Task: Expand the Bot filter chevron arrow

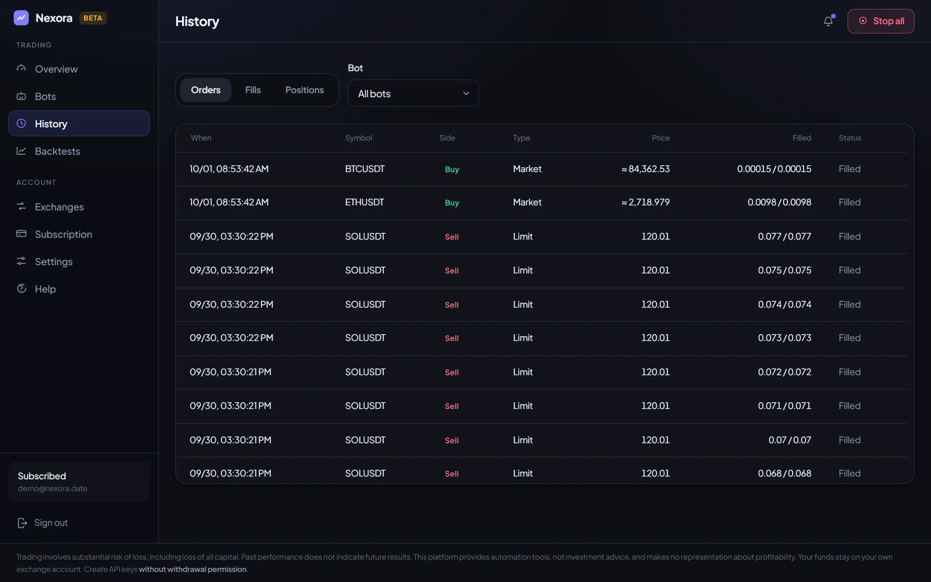Action: (x=466, y=94)
